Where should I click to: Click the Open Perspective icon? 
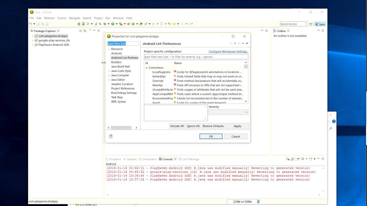pos(311,24)
